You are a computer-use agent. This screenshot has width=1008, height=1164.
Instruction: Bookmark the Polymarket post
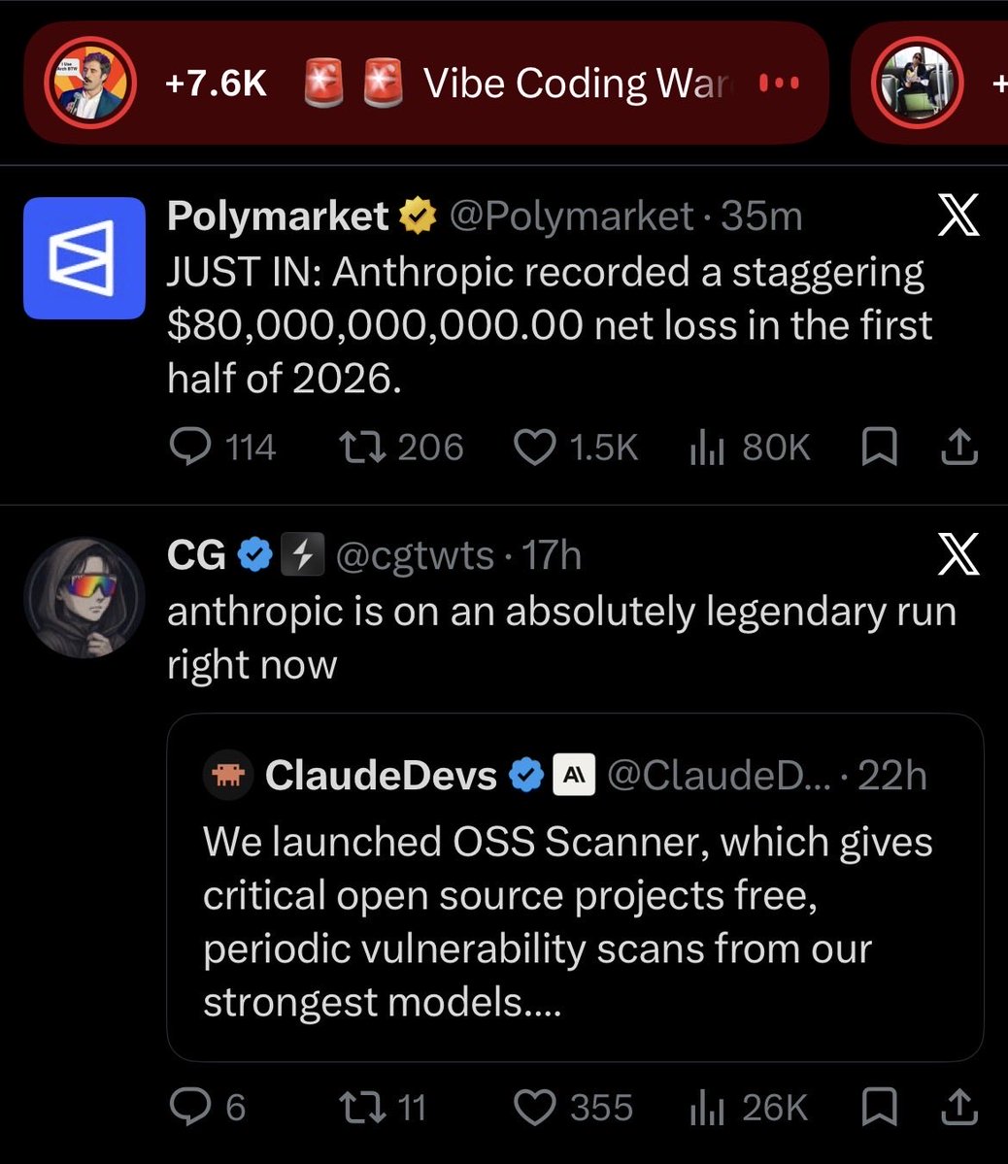coord(880,447)
